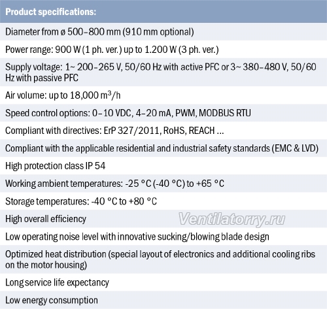Viewport: 327px width, 309px height.
Task: Select the High overall efficiency row
Action: coord(163,219)
